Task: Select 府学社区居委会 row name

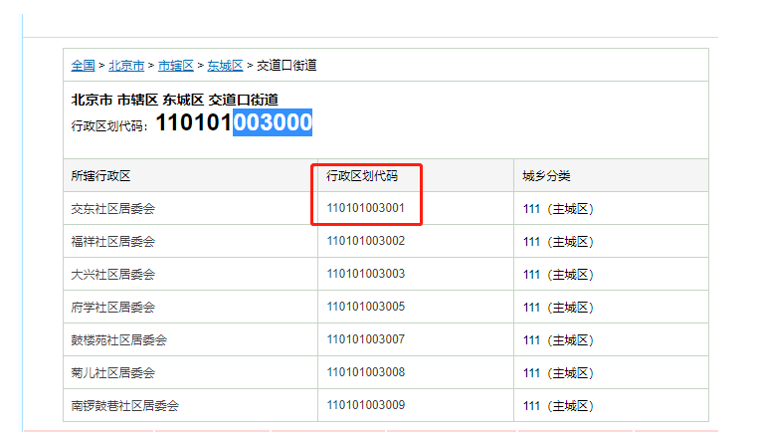Action: coord(112,308)
